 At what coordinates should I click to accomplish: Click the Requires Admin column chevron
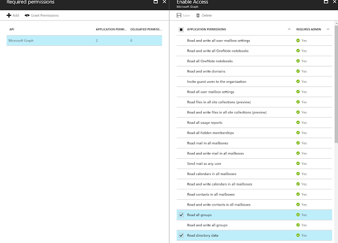pyautogui.click(x=328, y=30)
